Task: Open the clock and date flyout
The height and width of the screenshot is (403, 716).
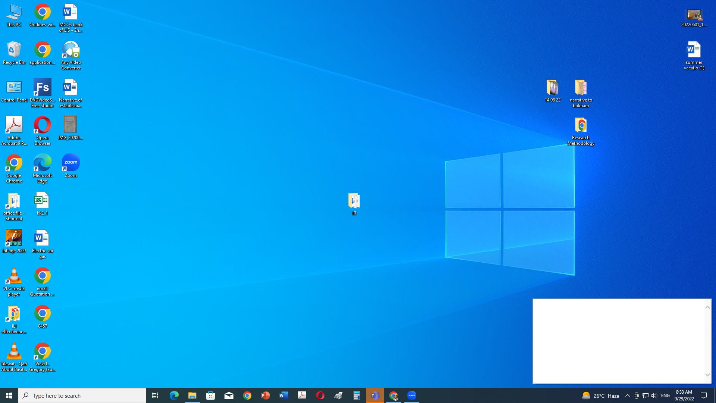Action: point(684,396)
